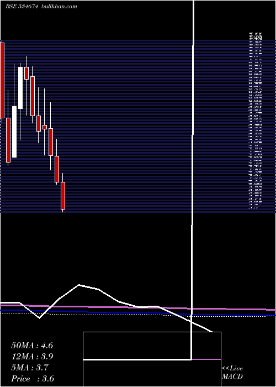This screenshot has height=387, width=276.
Task: Click the bullkhan.com watermark text
Action: 60,7
